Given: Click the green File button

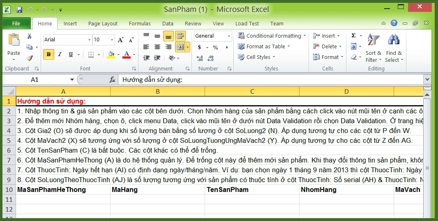Looking at the screenshot, I should [16, 24].
